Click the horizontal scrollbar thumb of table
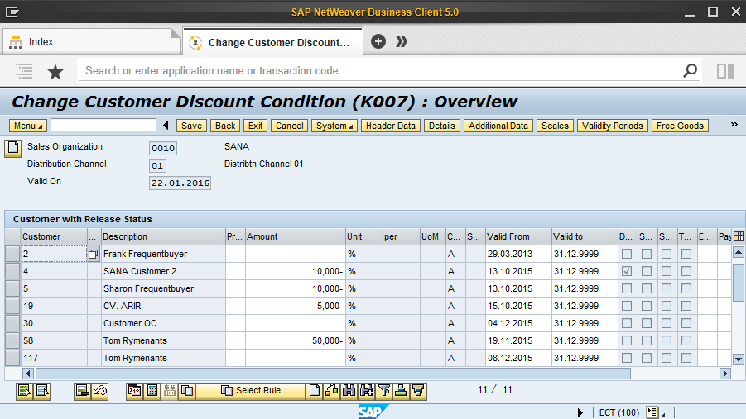 coord(333,374)
